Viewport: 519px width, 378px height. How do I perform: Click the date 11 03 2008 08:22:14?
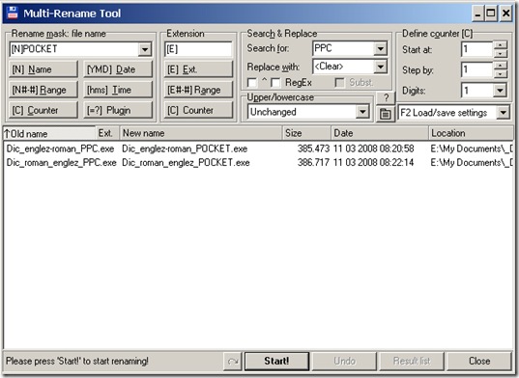373,163
